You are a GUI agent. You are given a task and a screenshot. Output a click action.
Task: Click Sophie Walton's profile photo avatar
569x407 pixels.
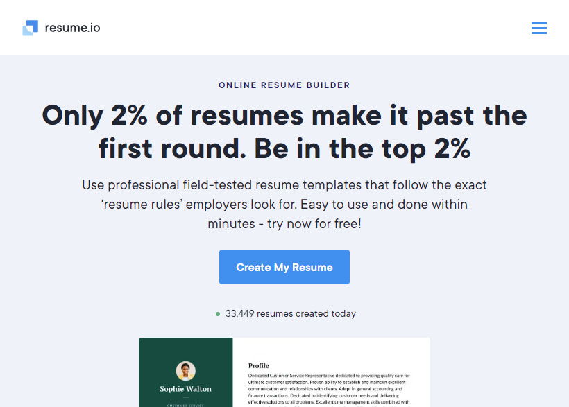(185, 370)
